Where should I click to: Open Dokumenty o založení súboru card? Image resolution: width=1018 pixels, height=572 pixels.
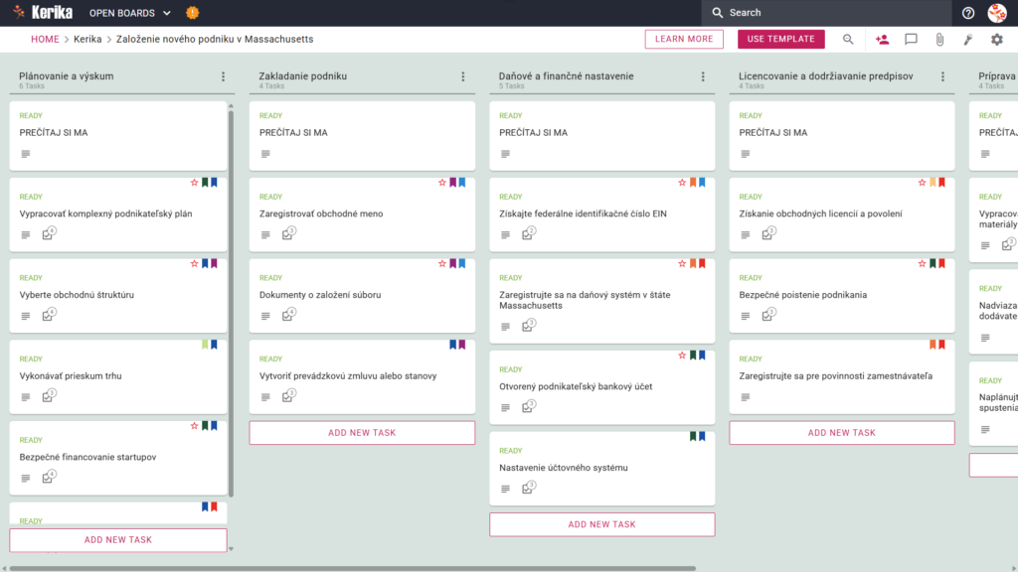pyautogui.click(x=362, y=296)
